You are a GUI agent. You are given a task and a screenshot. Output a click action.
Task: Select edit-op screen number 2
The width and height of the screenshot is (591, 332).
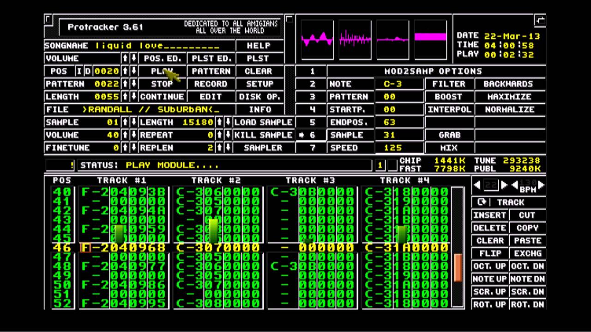pos(312,84)
